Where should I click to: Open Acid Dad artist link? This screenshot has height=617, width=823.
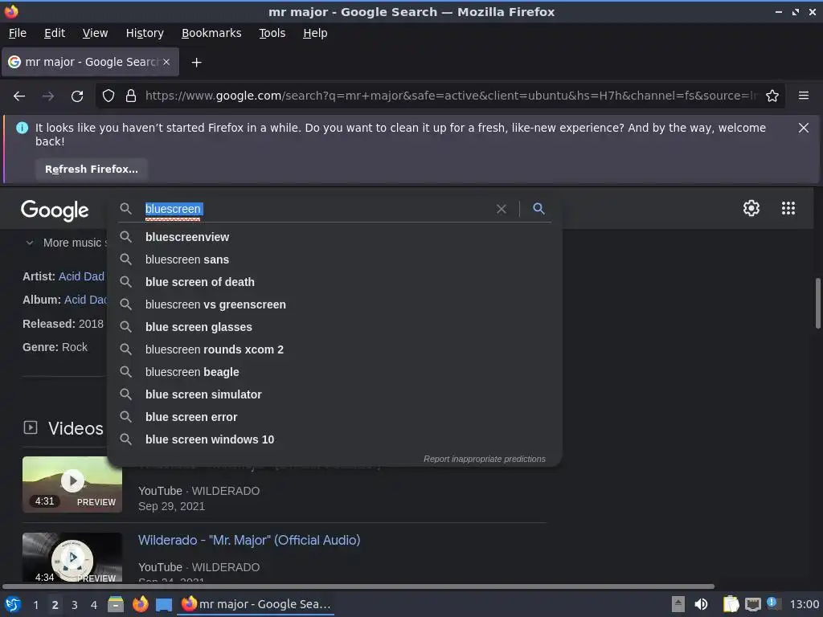(x=81, y=276)
